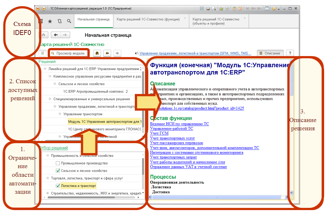The height and width of the screenshot is (212, 327).
Task: Click horizontal scrollbar under Отбор решений list
Action: [x=92, y=197]
